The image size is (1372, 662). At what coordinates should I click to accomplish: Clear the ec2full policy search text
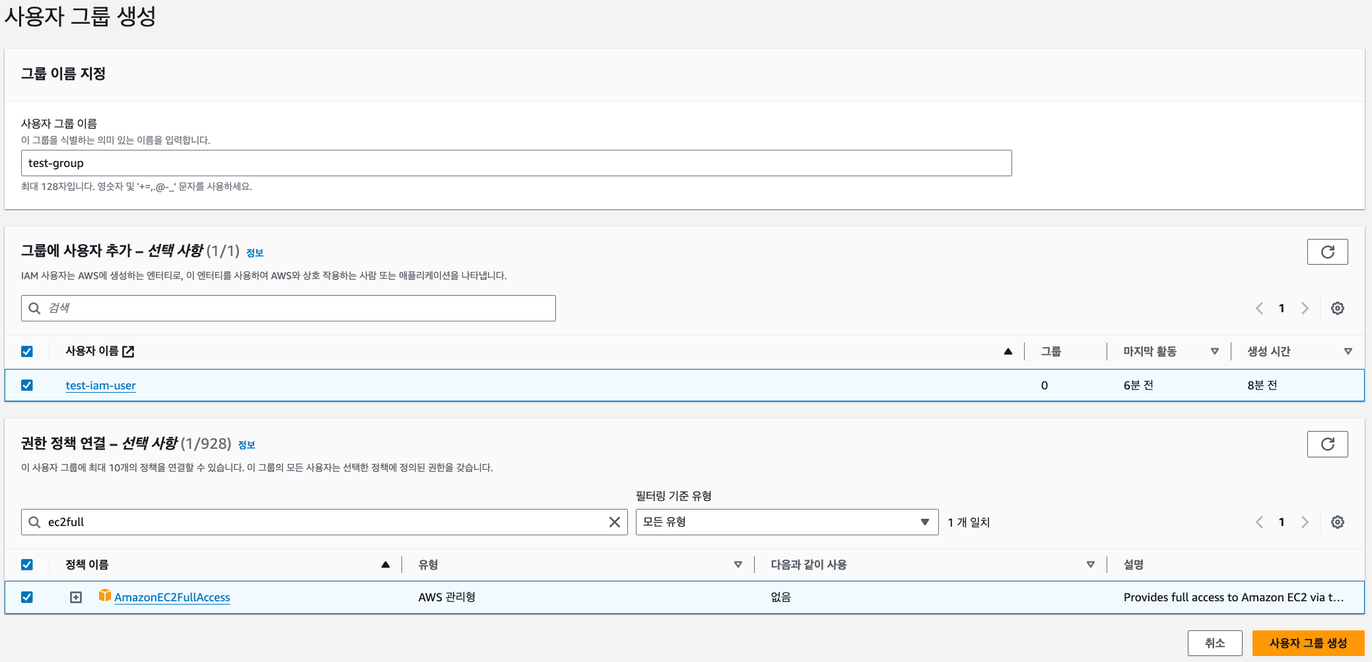614,522
